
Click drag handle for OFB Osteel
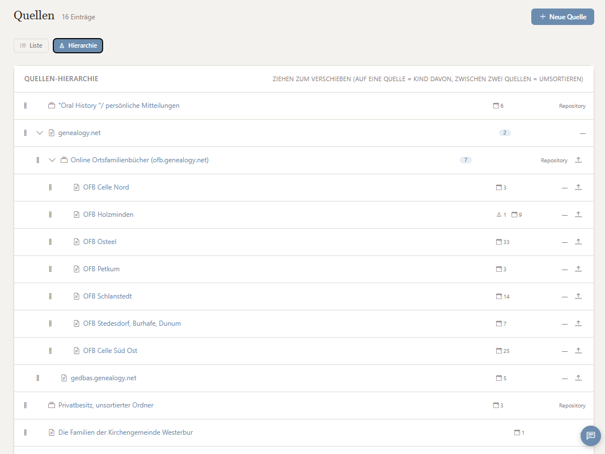point(50,242)
